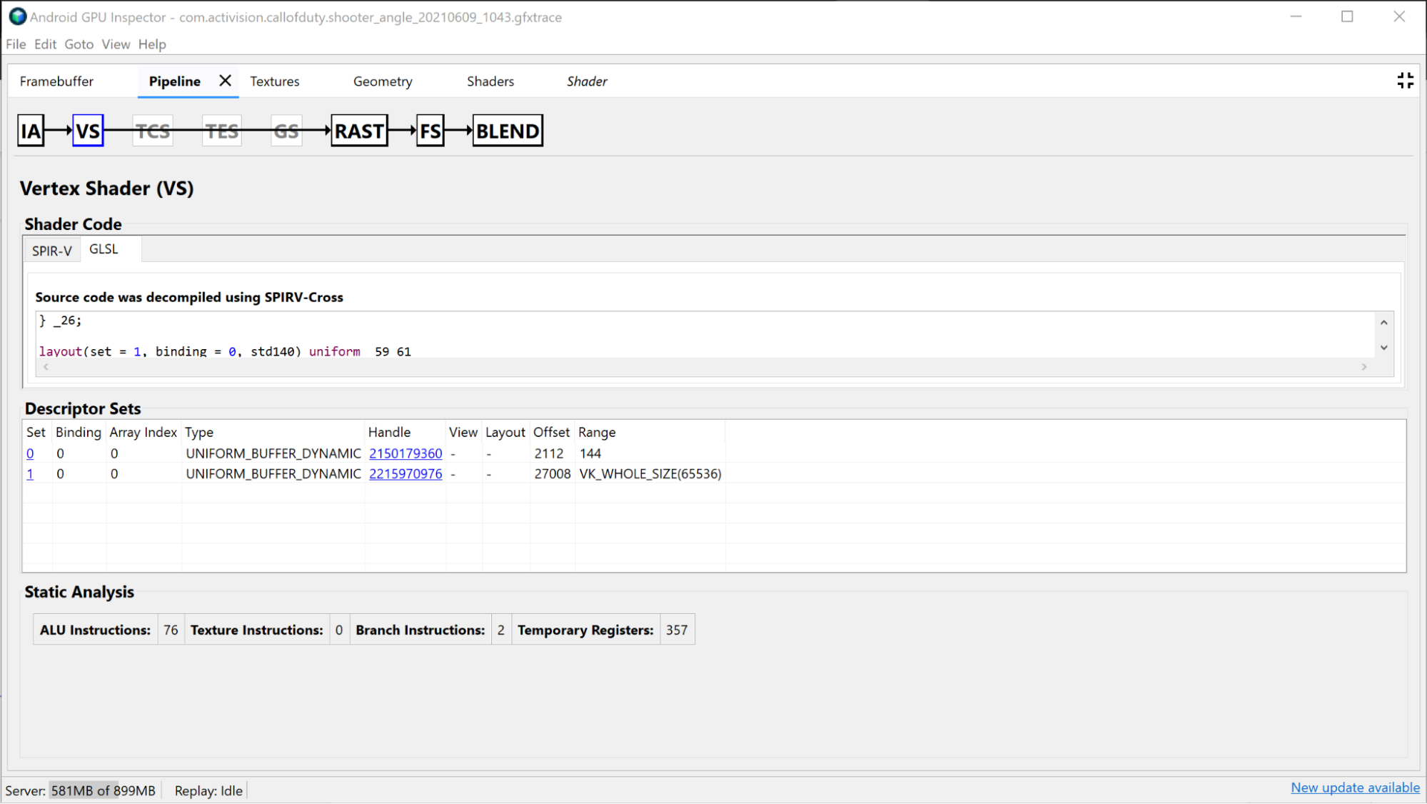Viewport: 1427px width, 804px height.
Task: Click the TCS pipeline stage icon
Action: point(152,131)
